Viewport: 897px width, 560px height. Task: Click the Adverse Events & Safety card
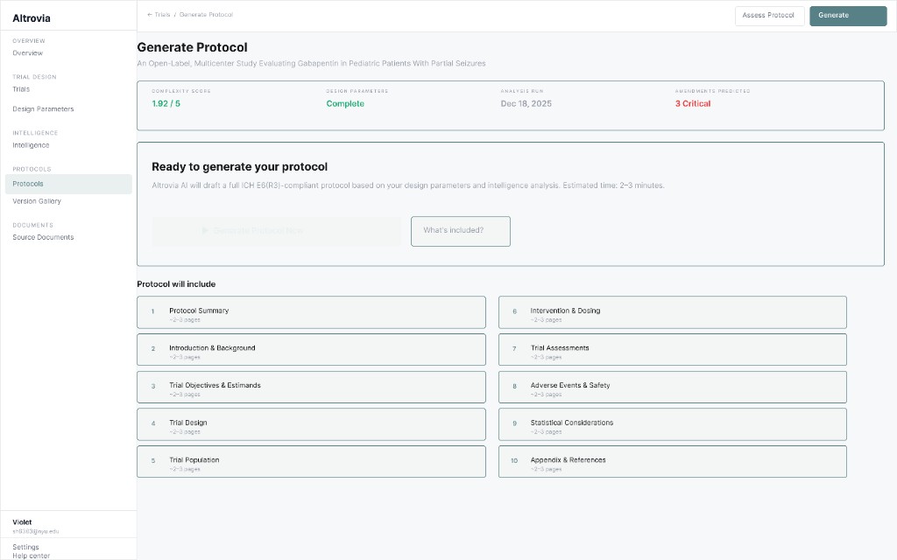coord(672,387)
